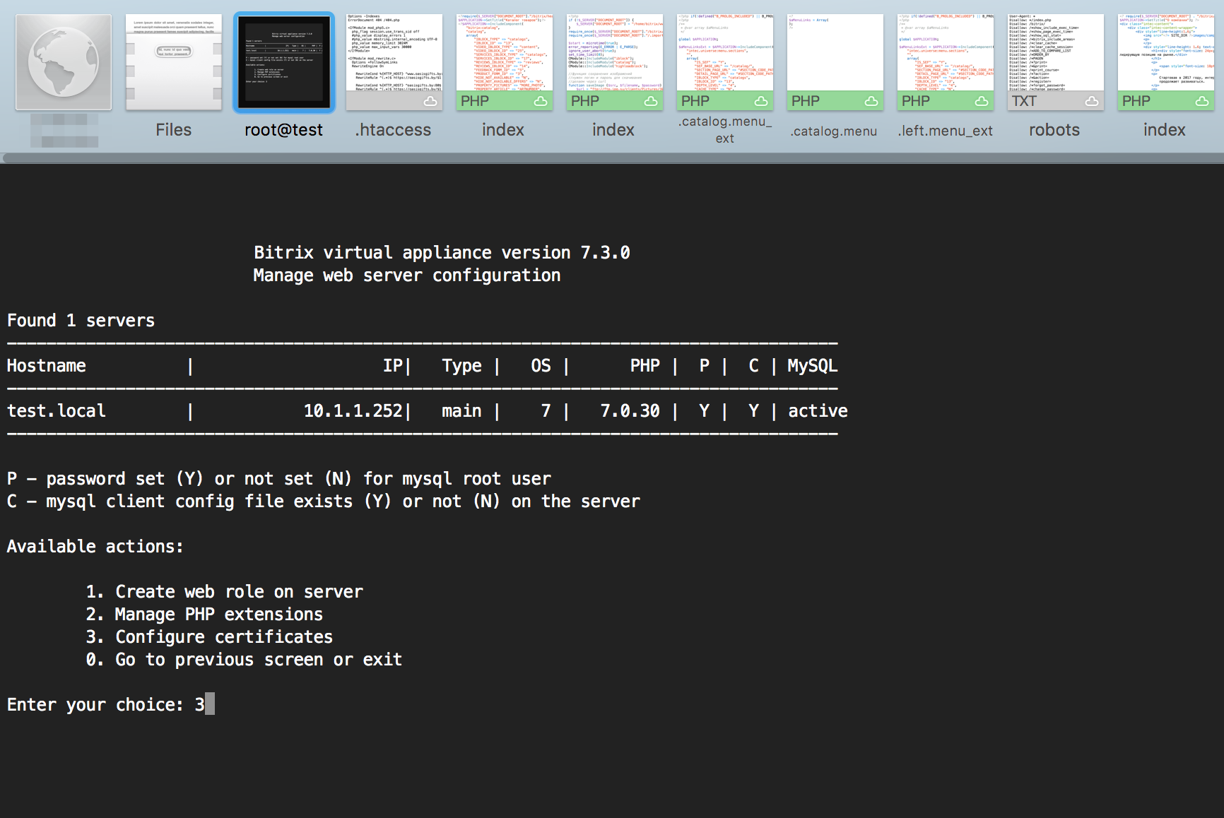
Task: Click cloud icon on index thumbnail after robots
Action: (x=1201, y=102)
